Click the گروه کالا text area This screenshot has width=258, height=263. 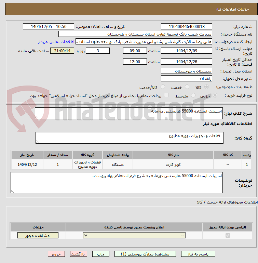click(130, 138)
